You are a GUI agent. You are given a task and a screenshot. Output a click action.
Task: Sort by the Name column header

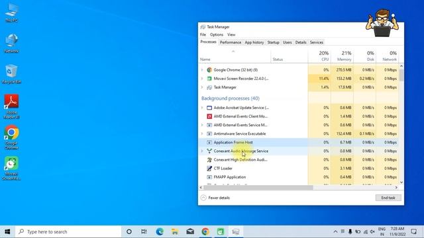[235, 56]
